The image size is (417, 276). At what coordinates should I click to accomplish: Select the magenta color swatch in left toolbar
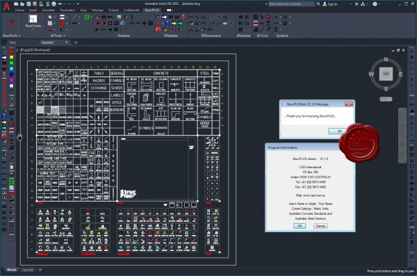11,80
